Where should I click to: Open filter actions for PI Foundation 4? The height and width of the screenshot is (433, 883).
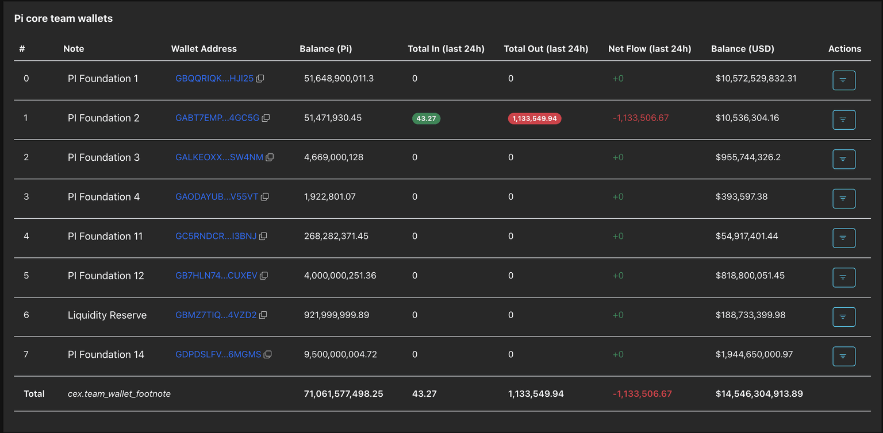pos(843,198)
